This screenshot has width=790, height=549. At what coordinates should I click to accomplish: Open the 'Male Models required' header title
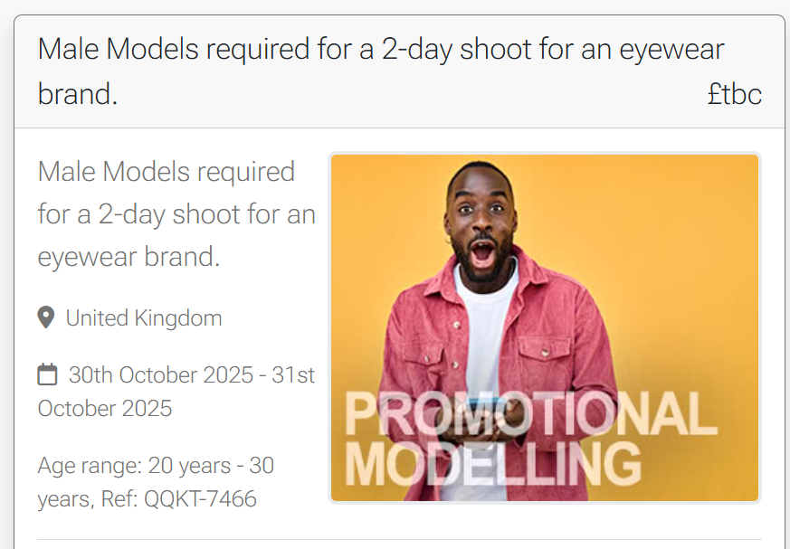pos(381,71)
